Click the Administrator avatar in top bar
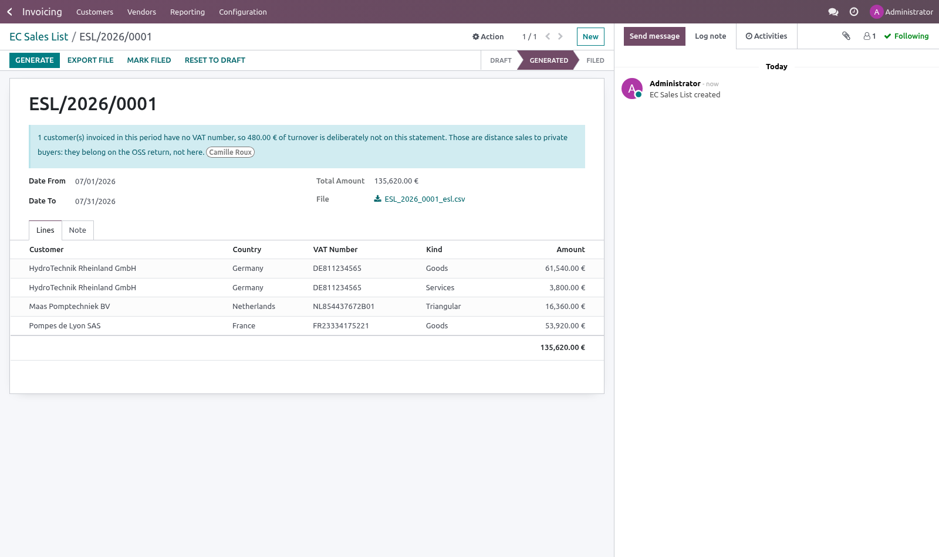This screenshot has height=557, width=939. (876, 12)
